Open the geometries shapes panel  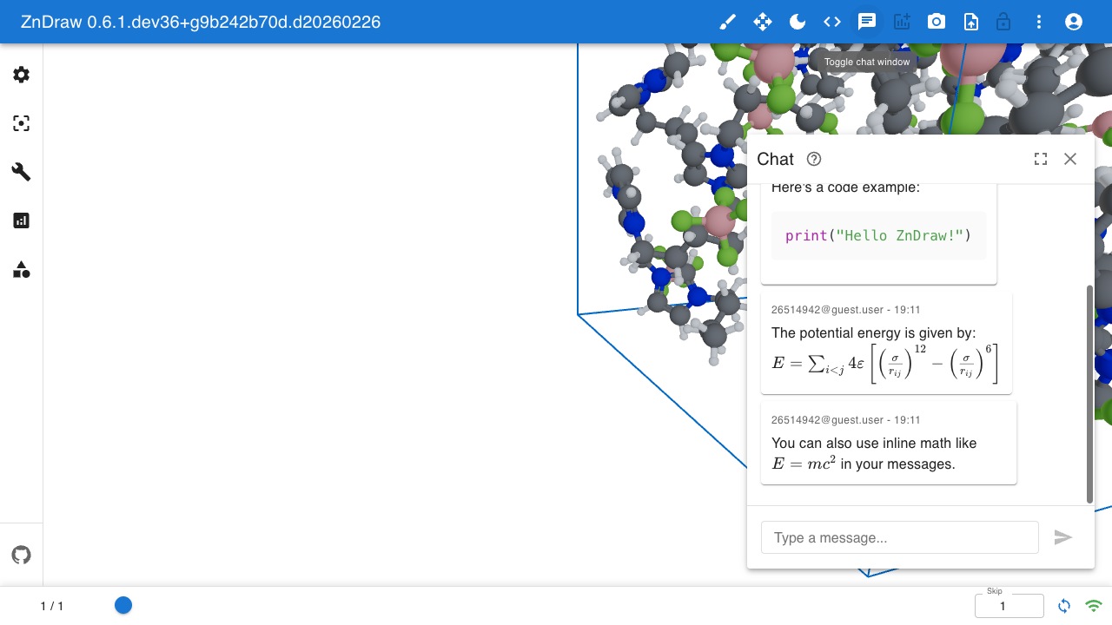click(22, 269)
